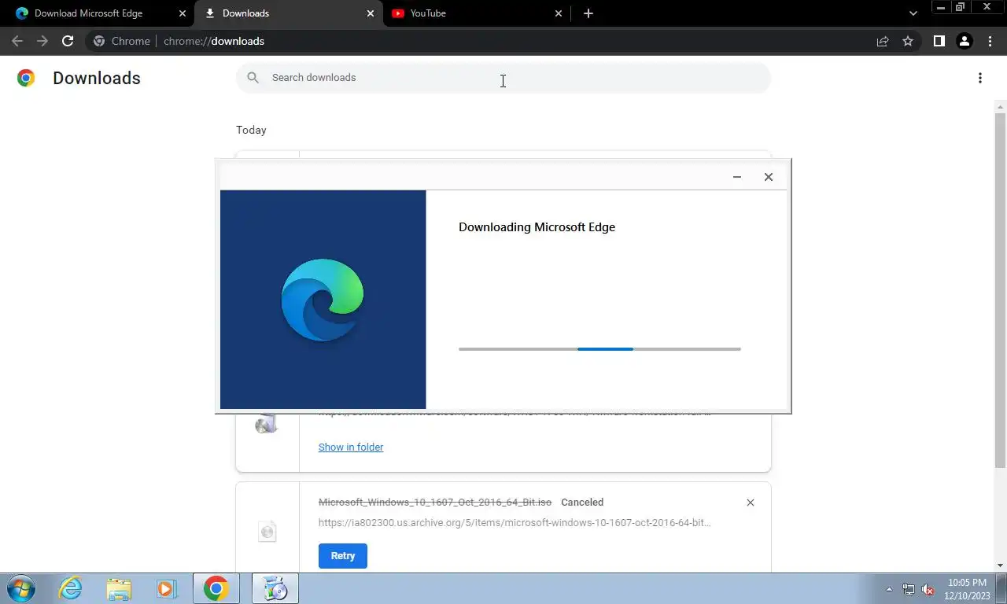This screenshot has width=1007, height=604.
Task: Open a new tab with plus button
Action: coord(588,13)
